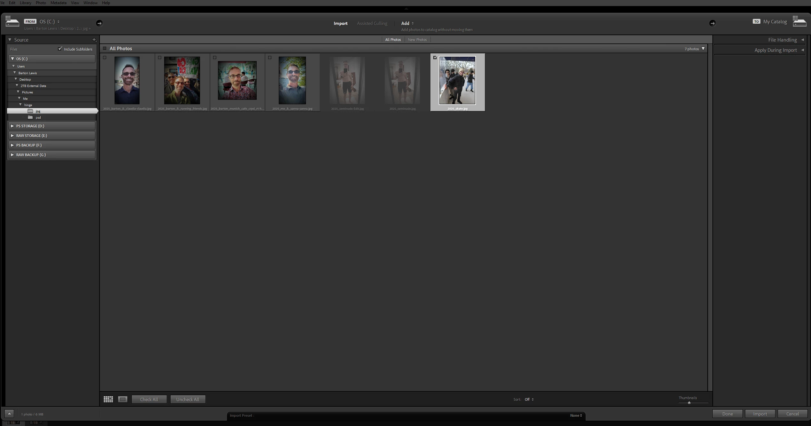
Task: Check the All Photos header checkbox
Action: pos(105,48)
